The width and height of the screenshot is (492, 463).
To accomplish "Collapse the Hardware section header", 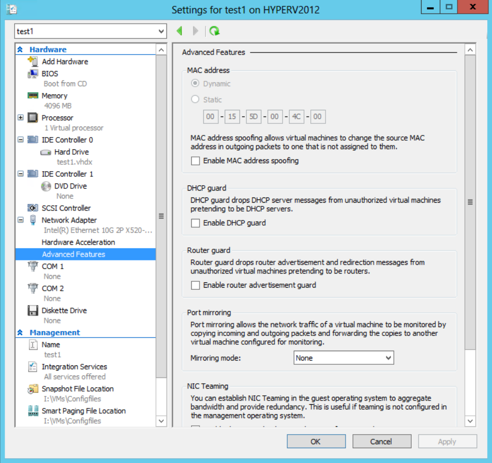I will coord(20,49).
